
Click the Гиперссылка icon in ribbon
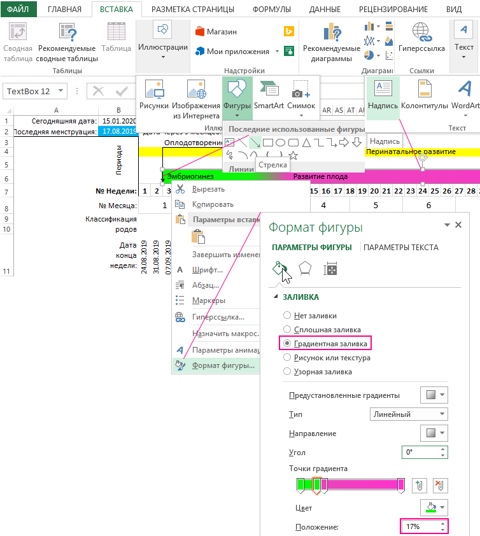421,38
